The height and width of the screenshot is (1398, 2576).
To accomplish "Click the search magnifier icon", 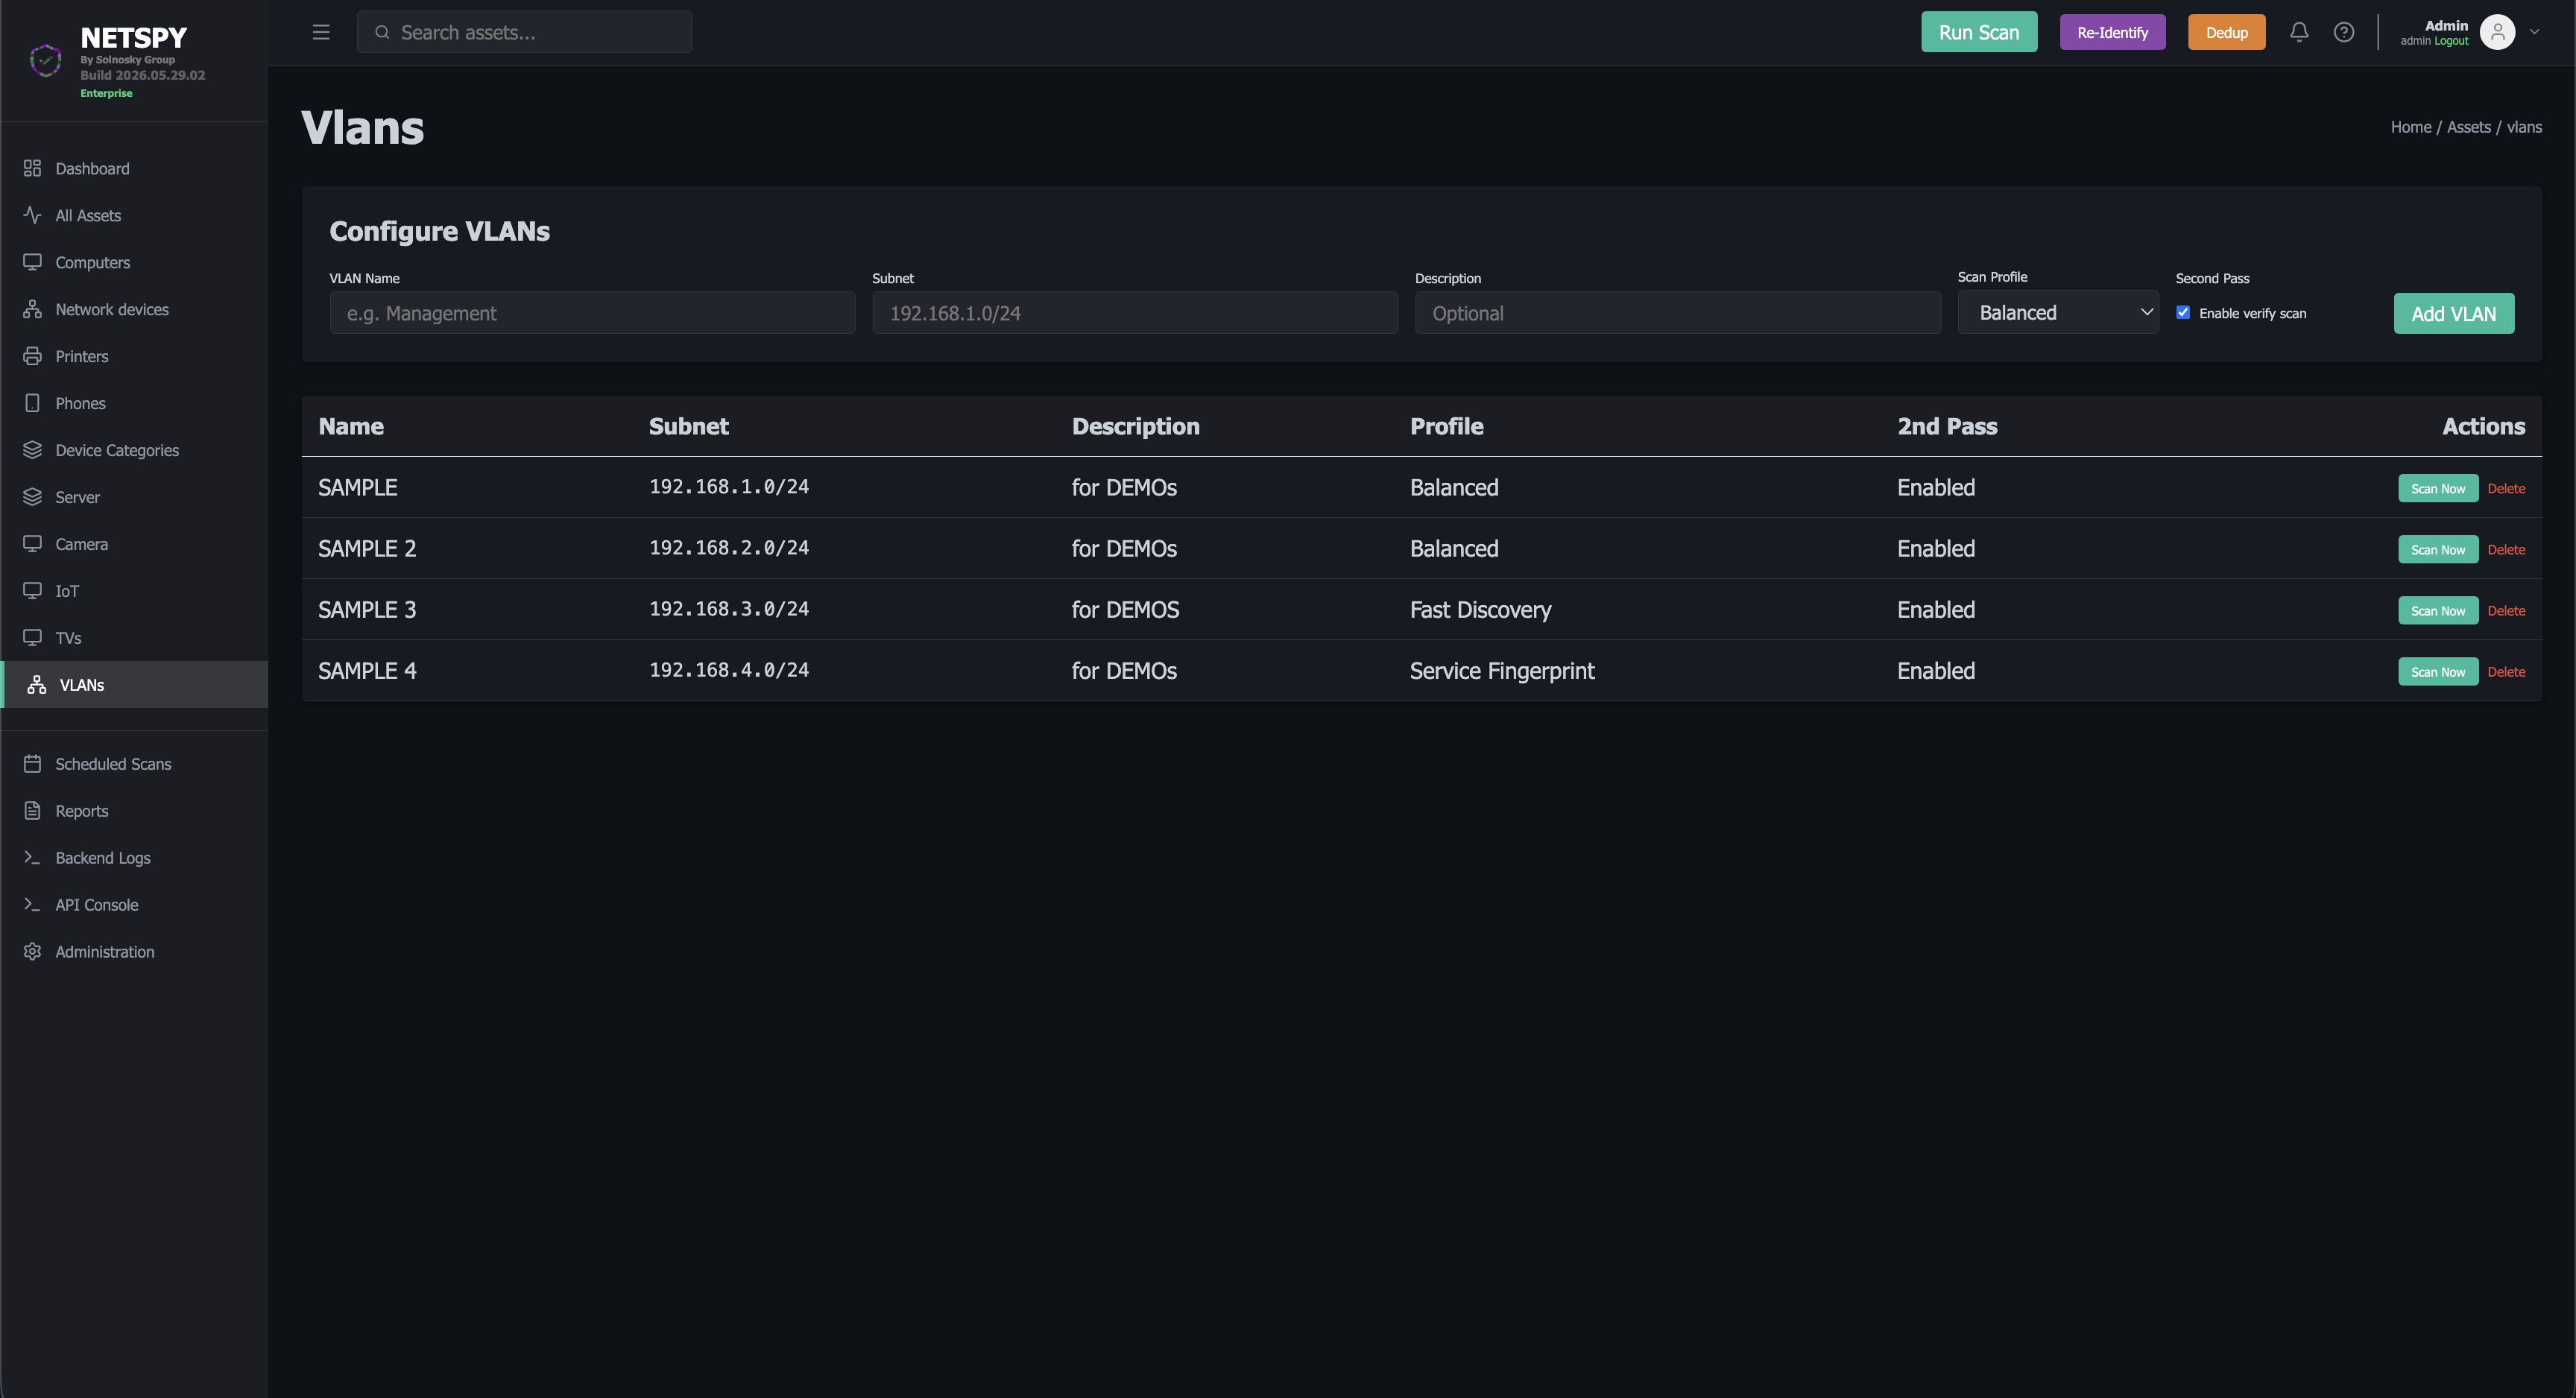I will (x=382, y=32).
